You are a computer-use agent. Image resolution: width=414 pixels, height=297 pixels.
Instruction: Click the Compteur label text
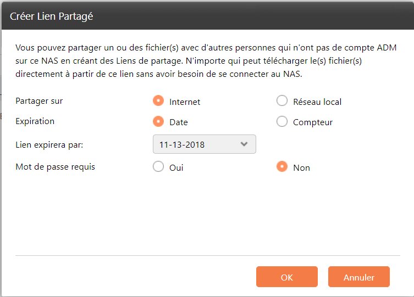[x=313, y=122]
